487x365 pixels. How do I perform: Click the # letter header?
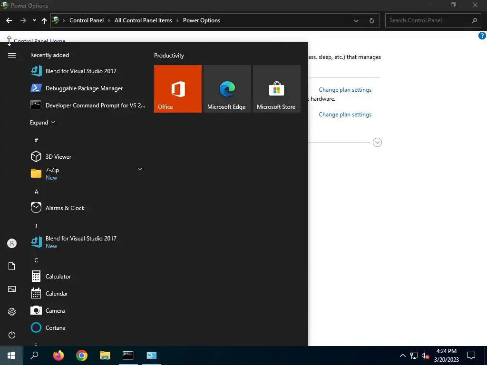(36, 140)
